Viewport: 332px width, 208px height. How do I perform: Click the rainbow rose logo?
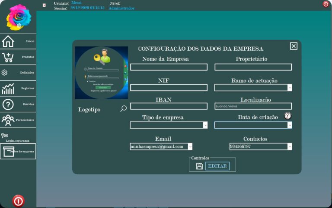(19, 17)
